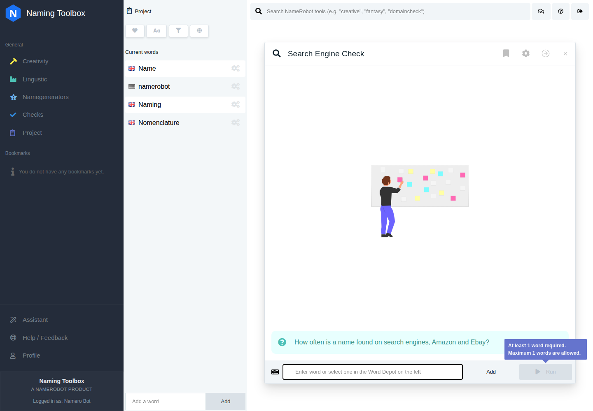Click the search magnifier icon in top bar
This screenshot has width=593, height=411.
pos(259,12)
